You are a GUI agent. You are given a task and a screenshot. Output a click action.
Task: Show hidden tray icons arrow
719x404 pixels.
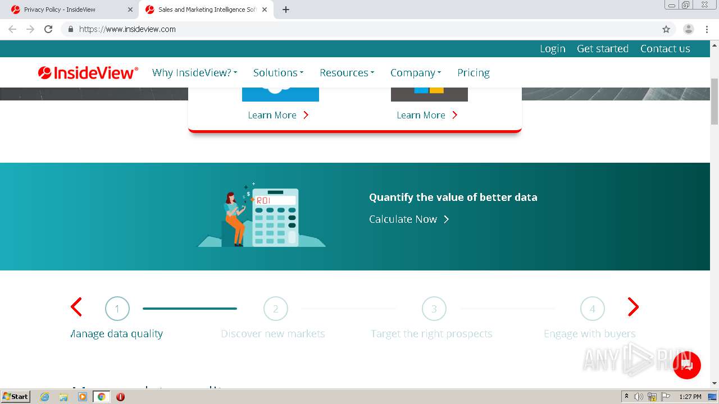tap(626, 397)
